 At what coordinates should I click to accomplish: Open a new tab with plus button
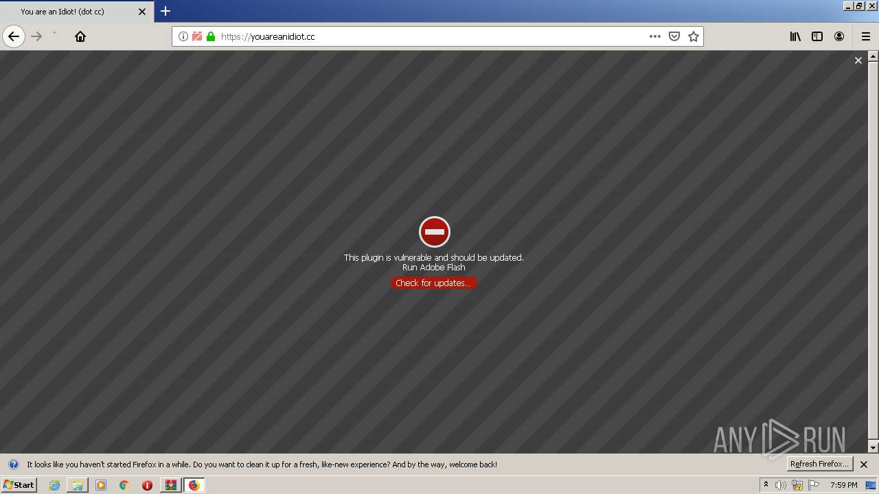[165, 11]
